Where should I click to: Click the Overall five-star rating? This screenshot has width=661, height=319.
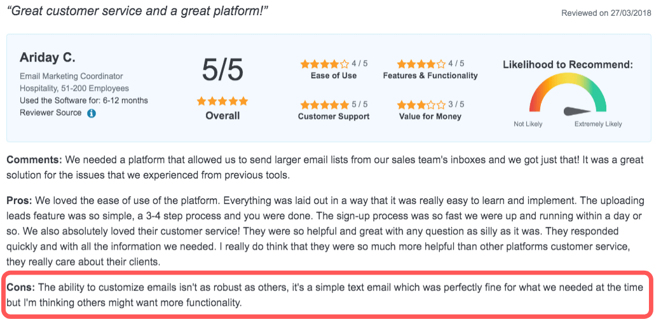pos(222,101)
